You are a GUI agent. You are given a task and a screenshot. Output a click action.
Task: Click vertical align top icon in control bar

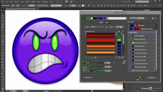click(x=108, y=6)
